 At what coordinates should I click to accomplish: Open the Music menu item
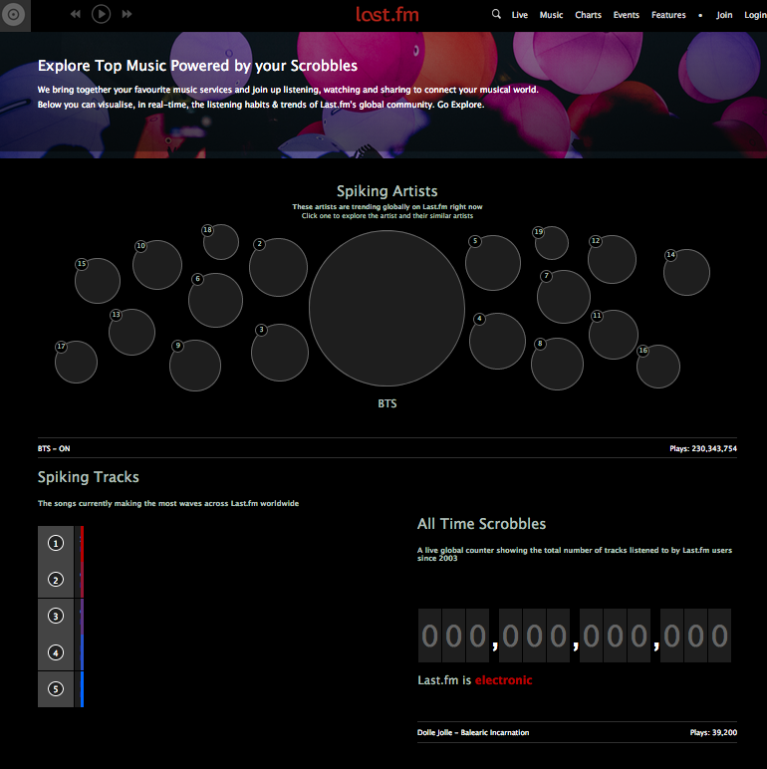[551, 15]
